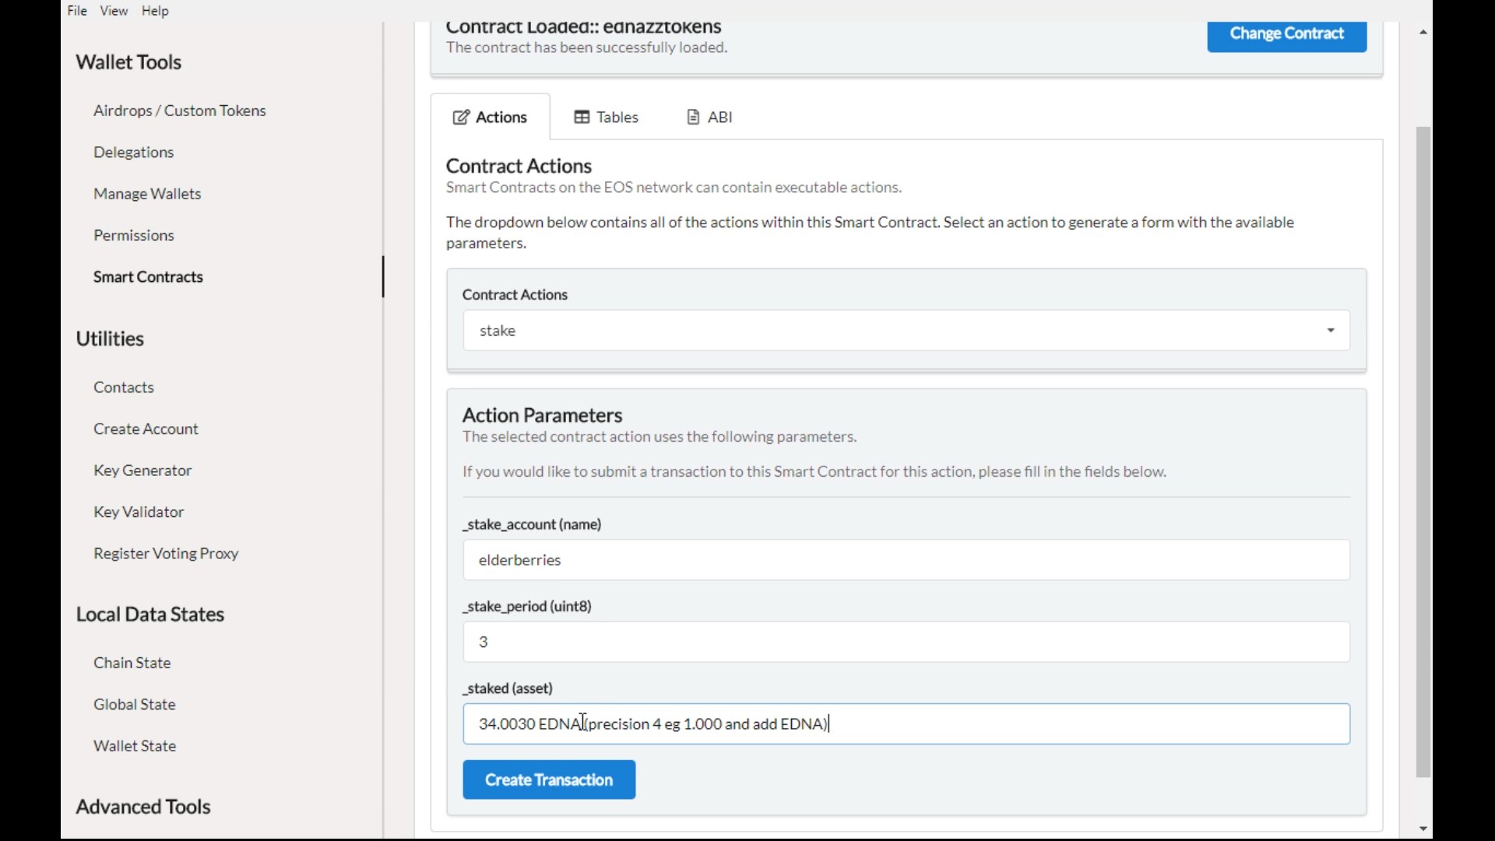The width and height of the screenshot is (1495, 841).
Task: Click the Actions tab edit icon
Action: pyautogui.click(x=461, y=118)
